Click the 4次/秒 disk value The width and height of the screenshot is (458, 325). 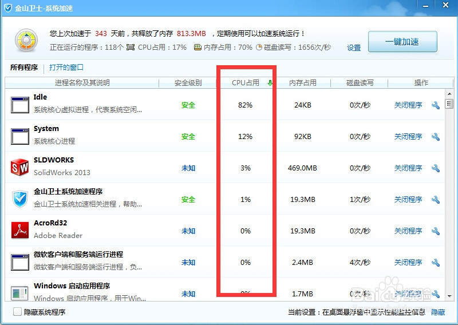[360, 263]
